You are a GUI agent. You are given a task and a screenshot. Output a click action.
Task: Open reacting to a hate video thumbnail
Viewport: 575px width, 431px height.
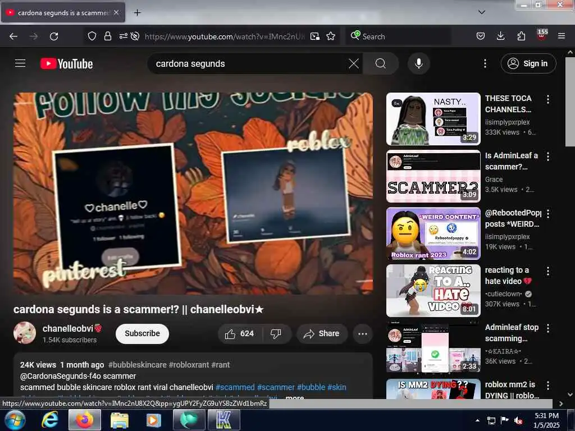(433, 291)
